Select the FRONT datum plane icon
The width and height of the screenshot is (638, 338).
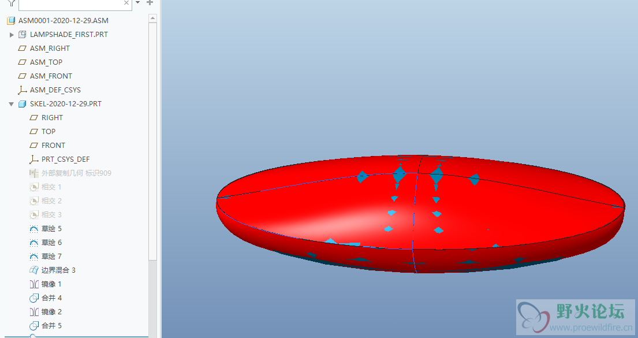pyautogui.click(x=33, y=146)
